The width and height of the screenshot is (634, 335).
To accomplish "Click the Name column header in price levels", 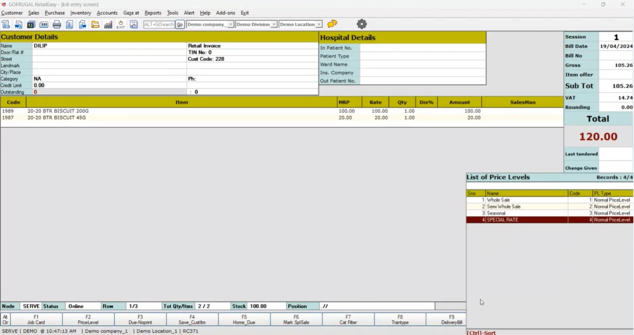I will click(x=527, y=194).
